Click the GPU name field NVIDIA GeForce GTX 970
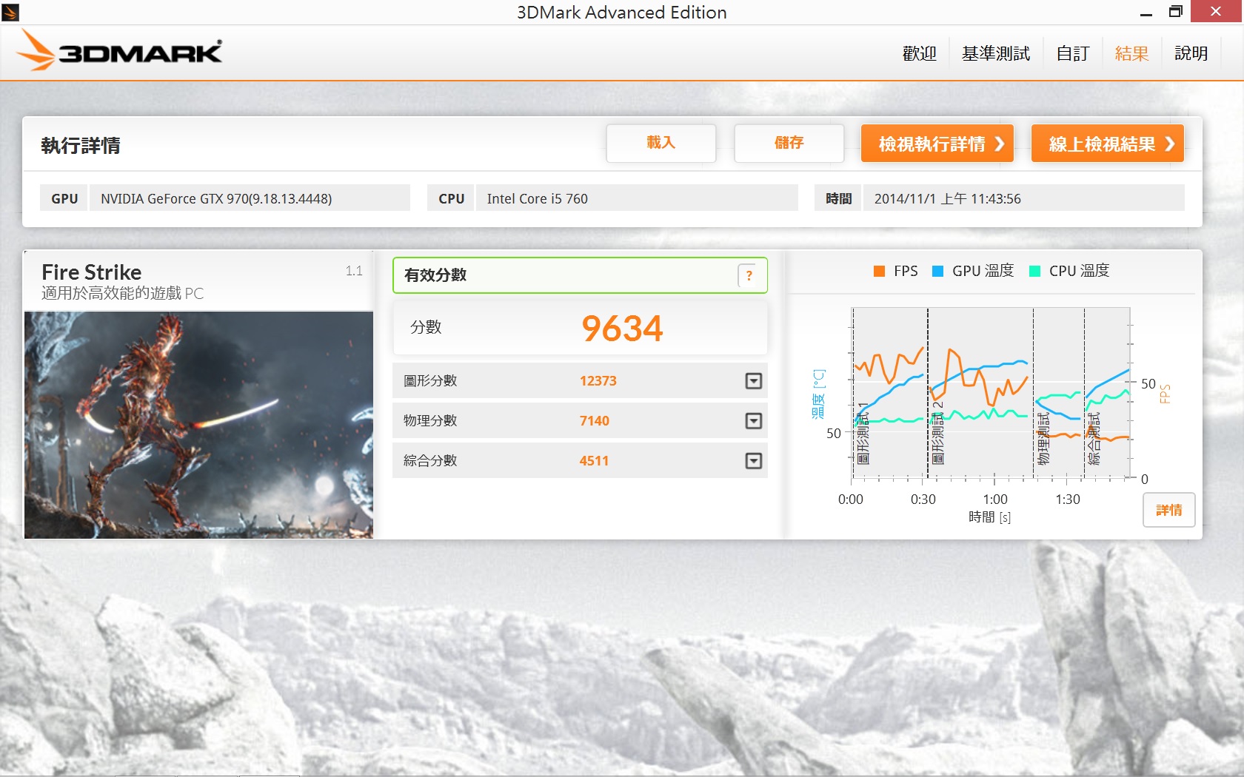 pos(250,198)
